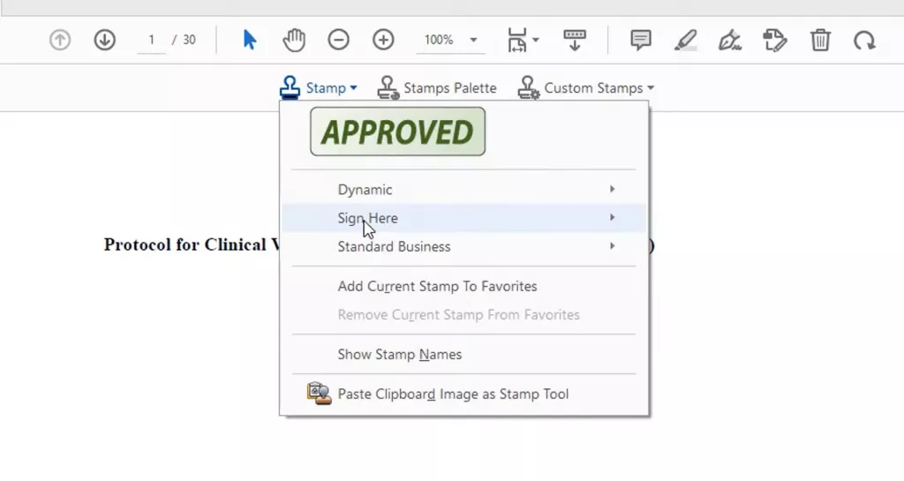Viewport: 904px width, 481px height.
Task: Open the page fit options icon
Action: coord(517,41)
